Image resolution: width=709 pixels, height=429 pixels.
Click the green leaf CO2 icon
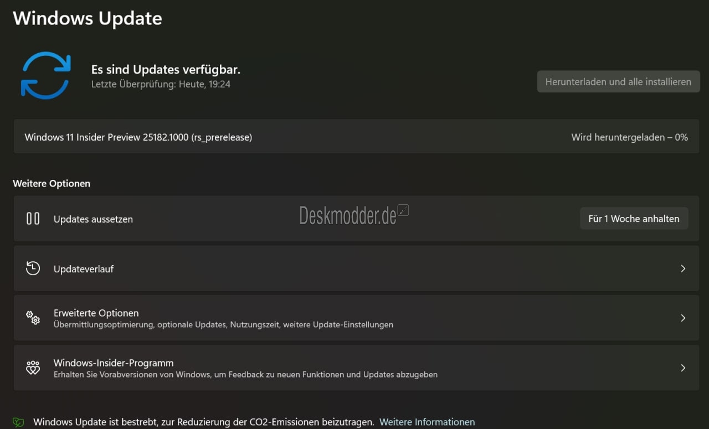point(18,422)
